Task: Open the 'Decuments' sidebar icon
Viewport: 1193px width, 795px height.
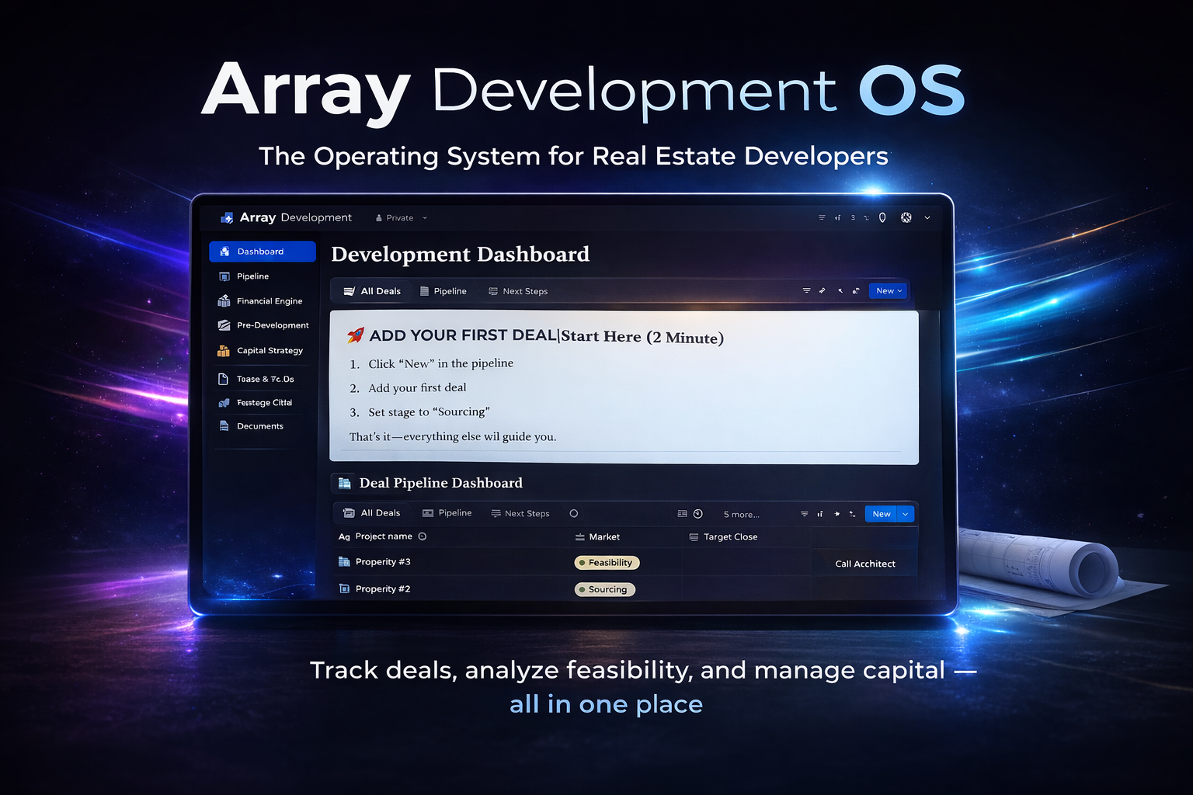Action: 224,426
